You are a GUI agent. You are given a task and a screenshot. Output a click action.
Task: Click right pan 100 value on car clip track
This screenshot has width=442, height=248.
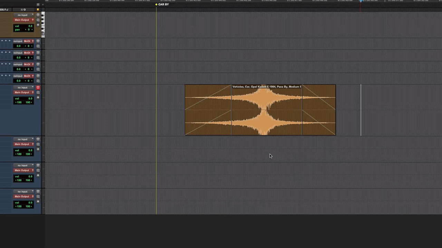[28, 102]
